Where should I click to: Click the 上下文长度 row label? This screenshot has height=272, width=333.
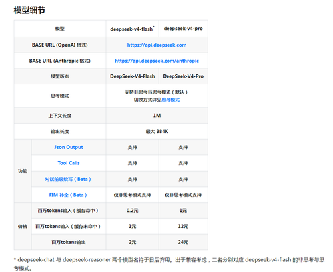pos(60,116)
